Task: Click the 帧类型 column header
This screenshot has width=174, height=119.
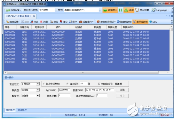Action: [97, 27]
